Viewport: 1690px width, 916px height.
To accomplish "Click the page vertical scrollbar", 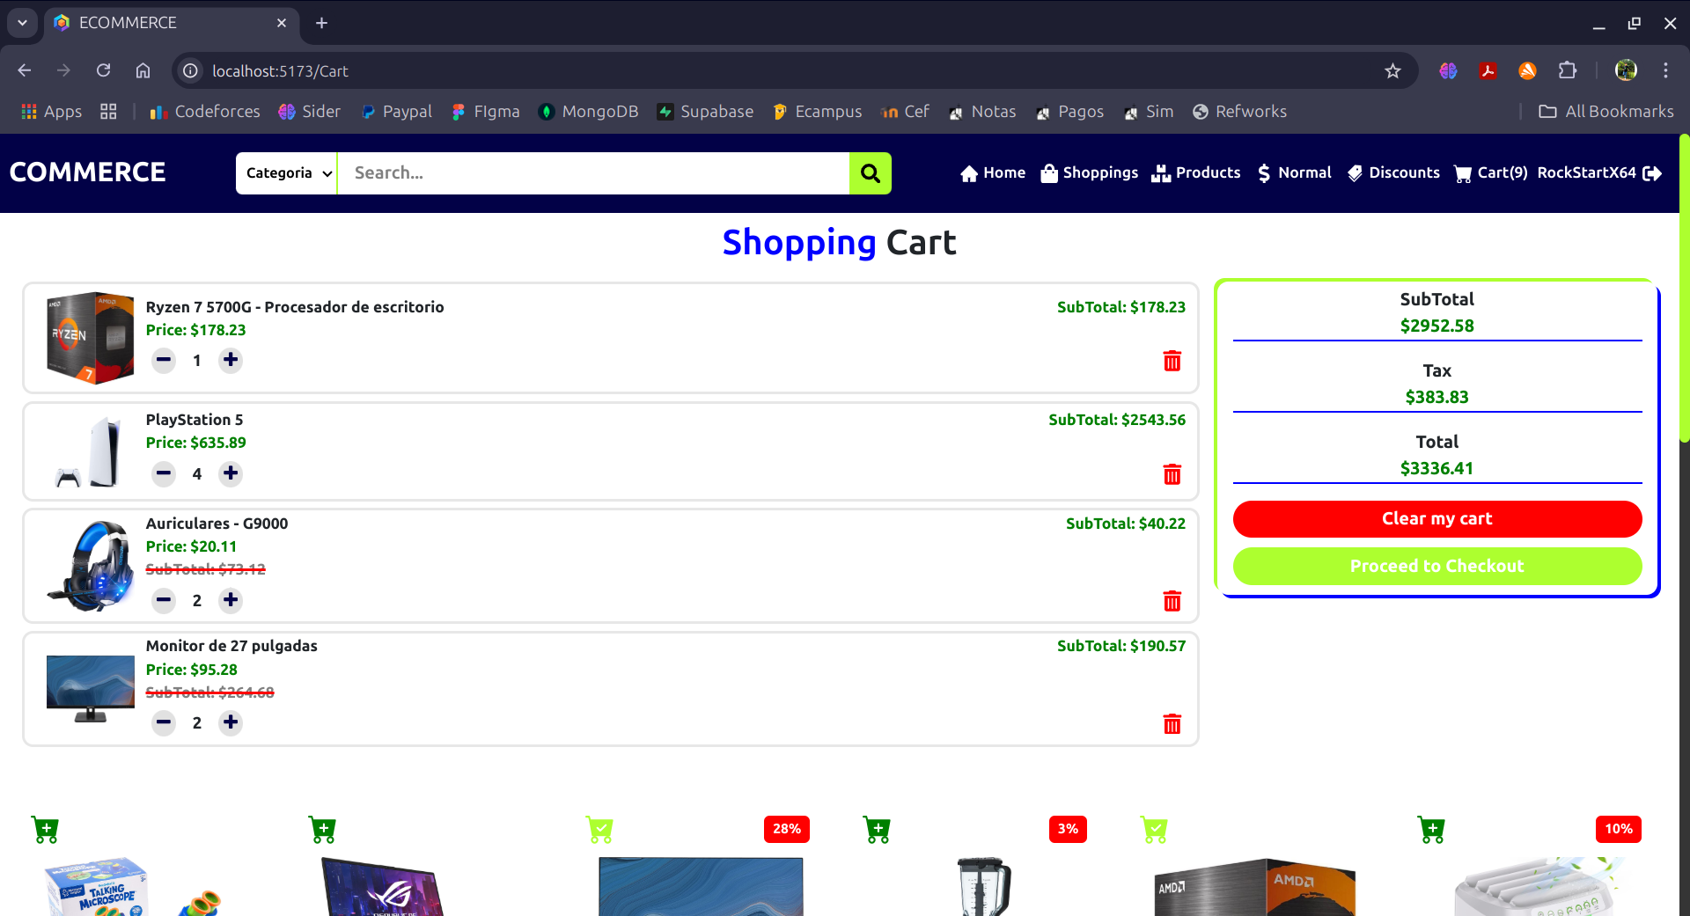I will click(1684, 289).
